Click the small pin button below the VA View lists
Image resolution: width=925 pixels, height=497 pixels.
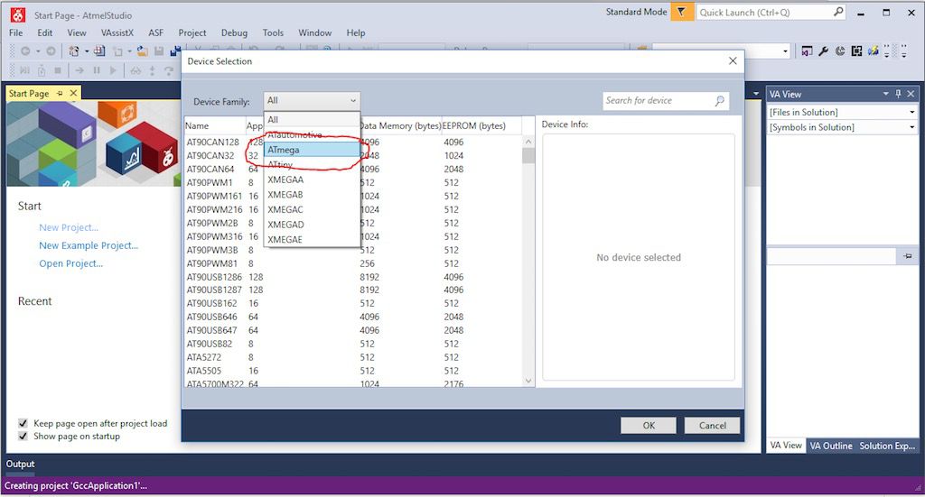click(x=907, y=255)
